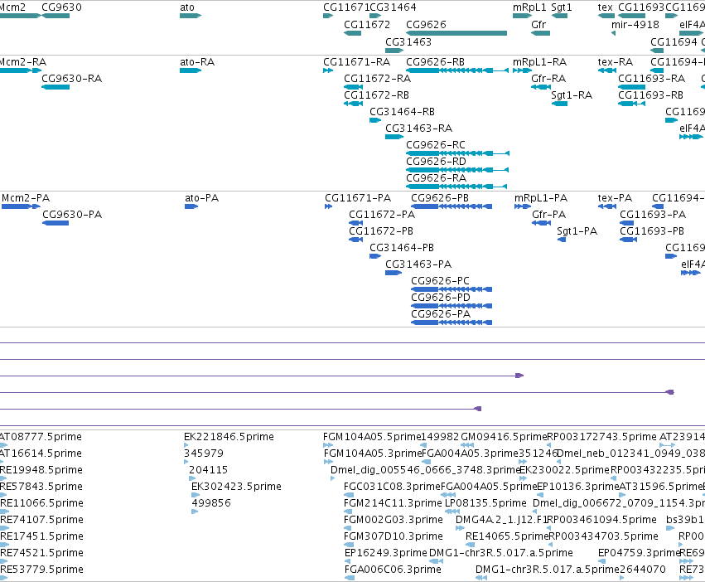705x582 pixels.
Task: Select the EP04759.3prime EST label
Action: (639, 552)
